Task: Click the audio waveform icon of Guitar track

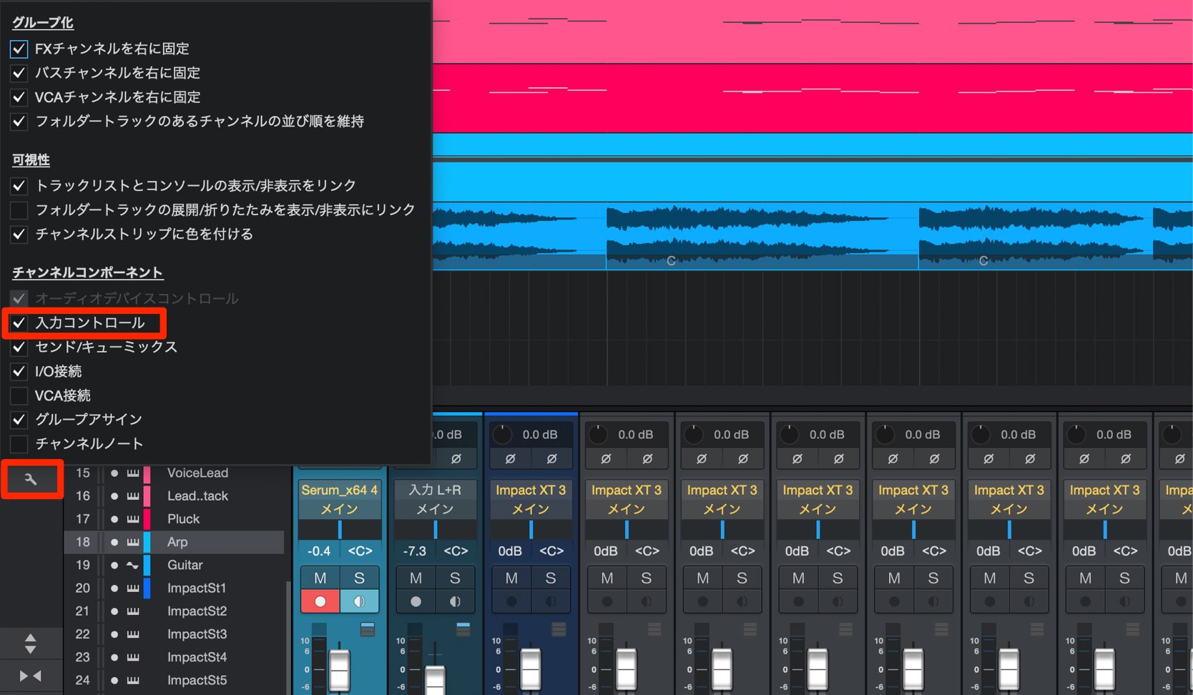Action: pyautogui.click(x=133, y=565)
